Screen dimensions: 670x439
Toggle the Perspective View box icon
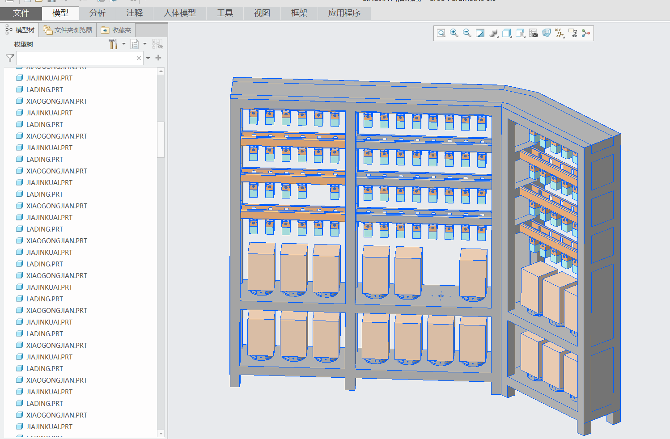pyautogui.click(x=546, y=33)
